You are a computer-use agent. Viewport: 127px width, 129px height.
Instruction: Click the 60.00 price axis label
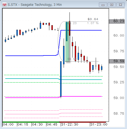click(x=119, y=36)
